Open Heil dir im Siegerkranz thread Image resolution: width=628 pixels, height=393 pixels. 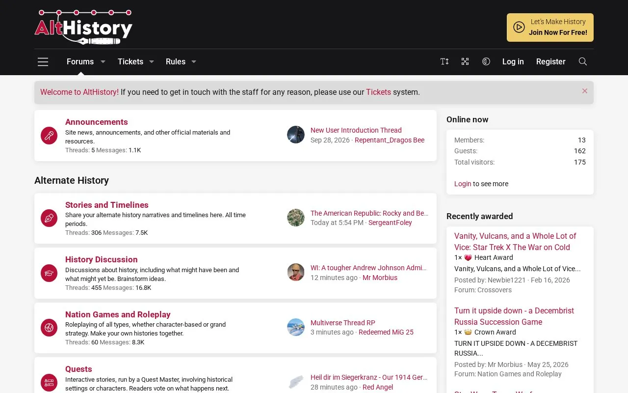click(x=369, y=377)
